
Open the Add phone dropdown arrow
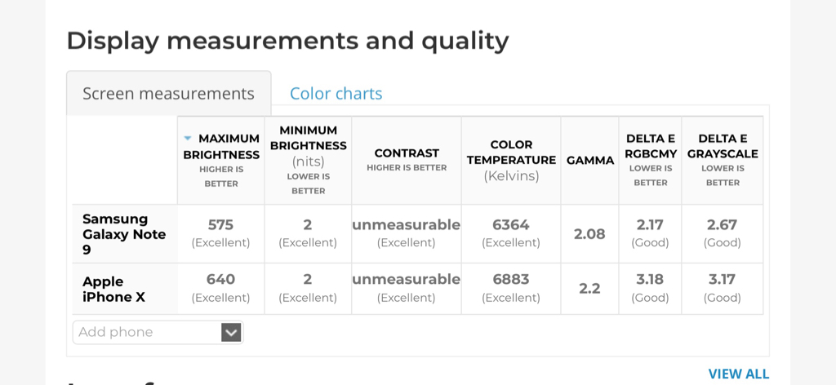coord(231,332)
